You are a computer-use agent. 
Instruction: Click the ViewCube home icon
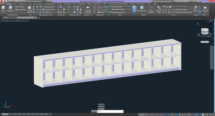tap(198, 24)
